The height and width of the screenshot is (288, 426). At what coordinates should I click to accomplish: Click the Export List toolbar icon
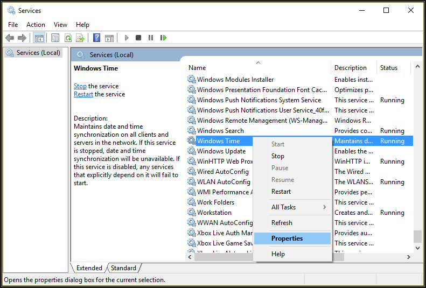coord(80,38)
